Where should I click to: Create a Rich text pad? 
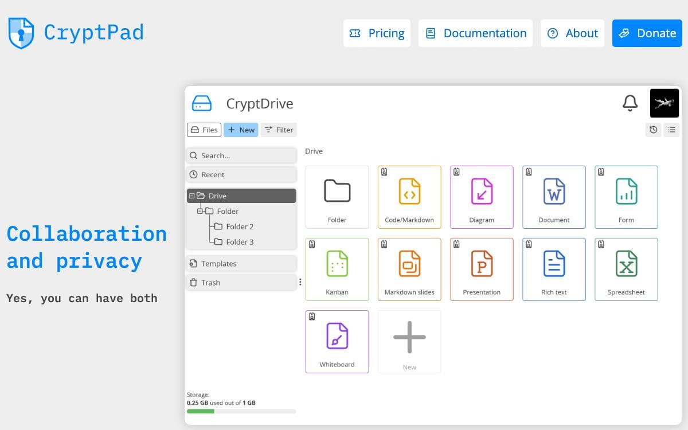point(554,269)
